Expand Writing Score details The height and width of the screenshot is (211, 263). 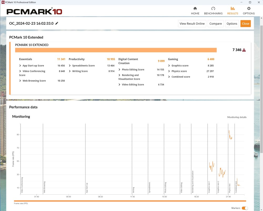[70, 71]
